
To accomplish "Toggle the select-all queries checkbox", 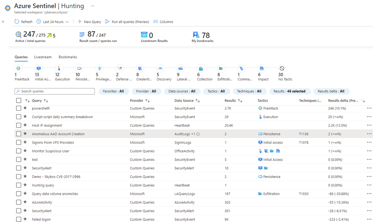I will coord(19,101).
